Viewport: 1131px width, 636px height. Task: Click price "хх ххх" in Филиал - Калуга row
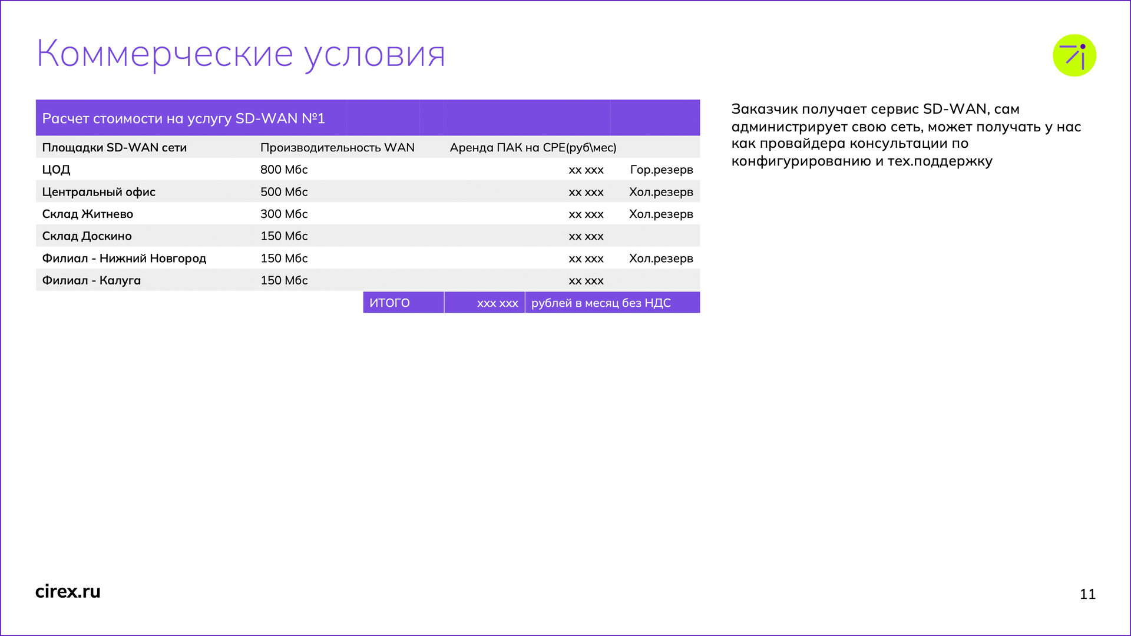pyautogui.click(x=586, y=281)
